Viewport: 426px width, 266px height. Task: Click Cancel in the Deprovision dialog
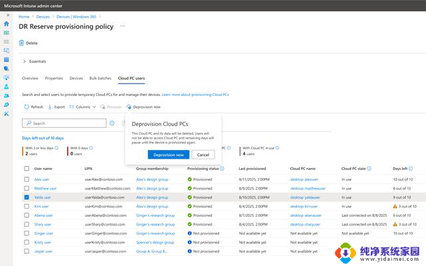(x=203, y=155)
